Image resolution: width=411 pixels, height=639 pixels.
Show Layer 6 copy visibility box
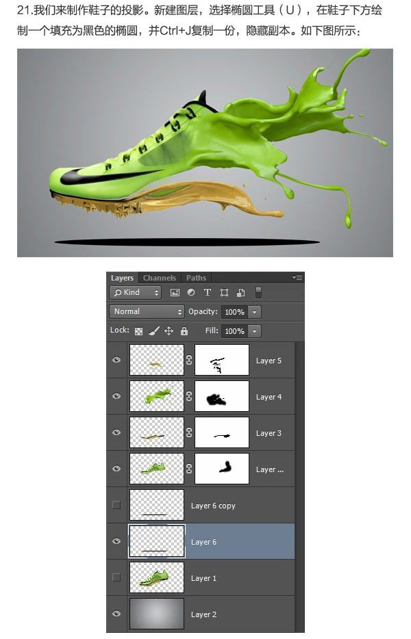point(116,505)
